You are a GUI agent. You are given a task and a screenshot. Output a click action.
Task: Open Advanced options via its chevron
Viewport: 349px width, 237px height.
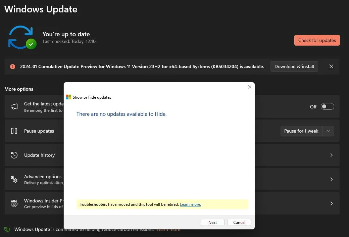coord(331,179)
